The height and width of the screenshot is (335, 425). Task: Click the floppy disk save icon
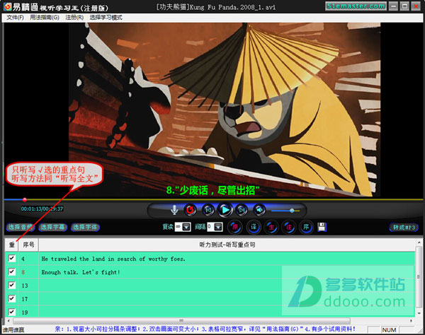(x=322, y=227)
